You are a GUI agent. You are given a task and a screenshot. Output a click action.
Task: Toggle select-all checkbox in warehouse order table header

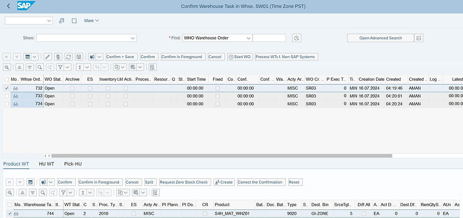coord(7,79)
